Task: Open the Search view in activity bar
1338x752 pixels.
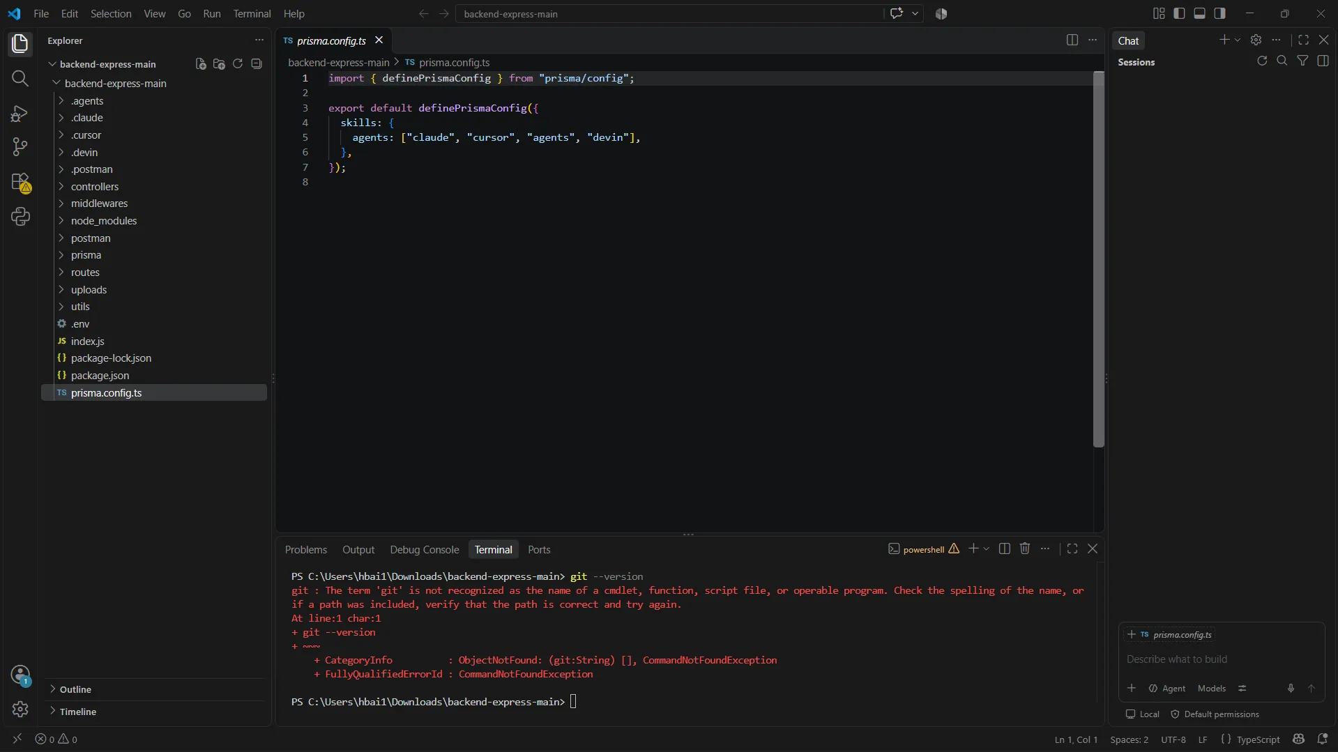Action: (20, 78)
